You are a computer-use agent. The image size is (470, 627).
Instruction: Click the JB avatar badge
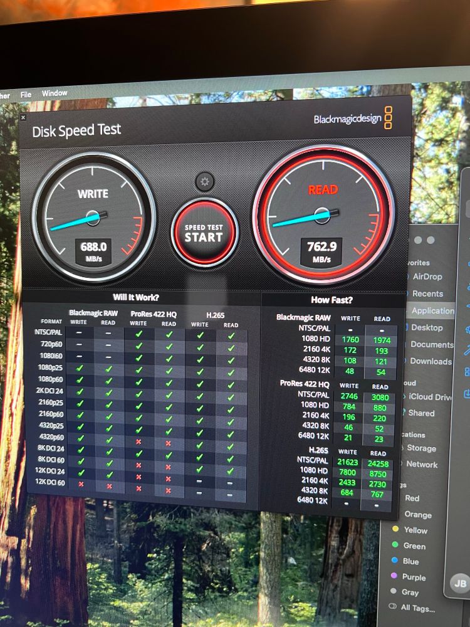tap(459, 583)
